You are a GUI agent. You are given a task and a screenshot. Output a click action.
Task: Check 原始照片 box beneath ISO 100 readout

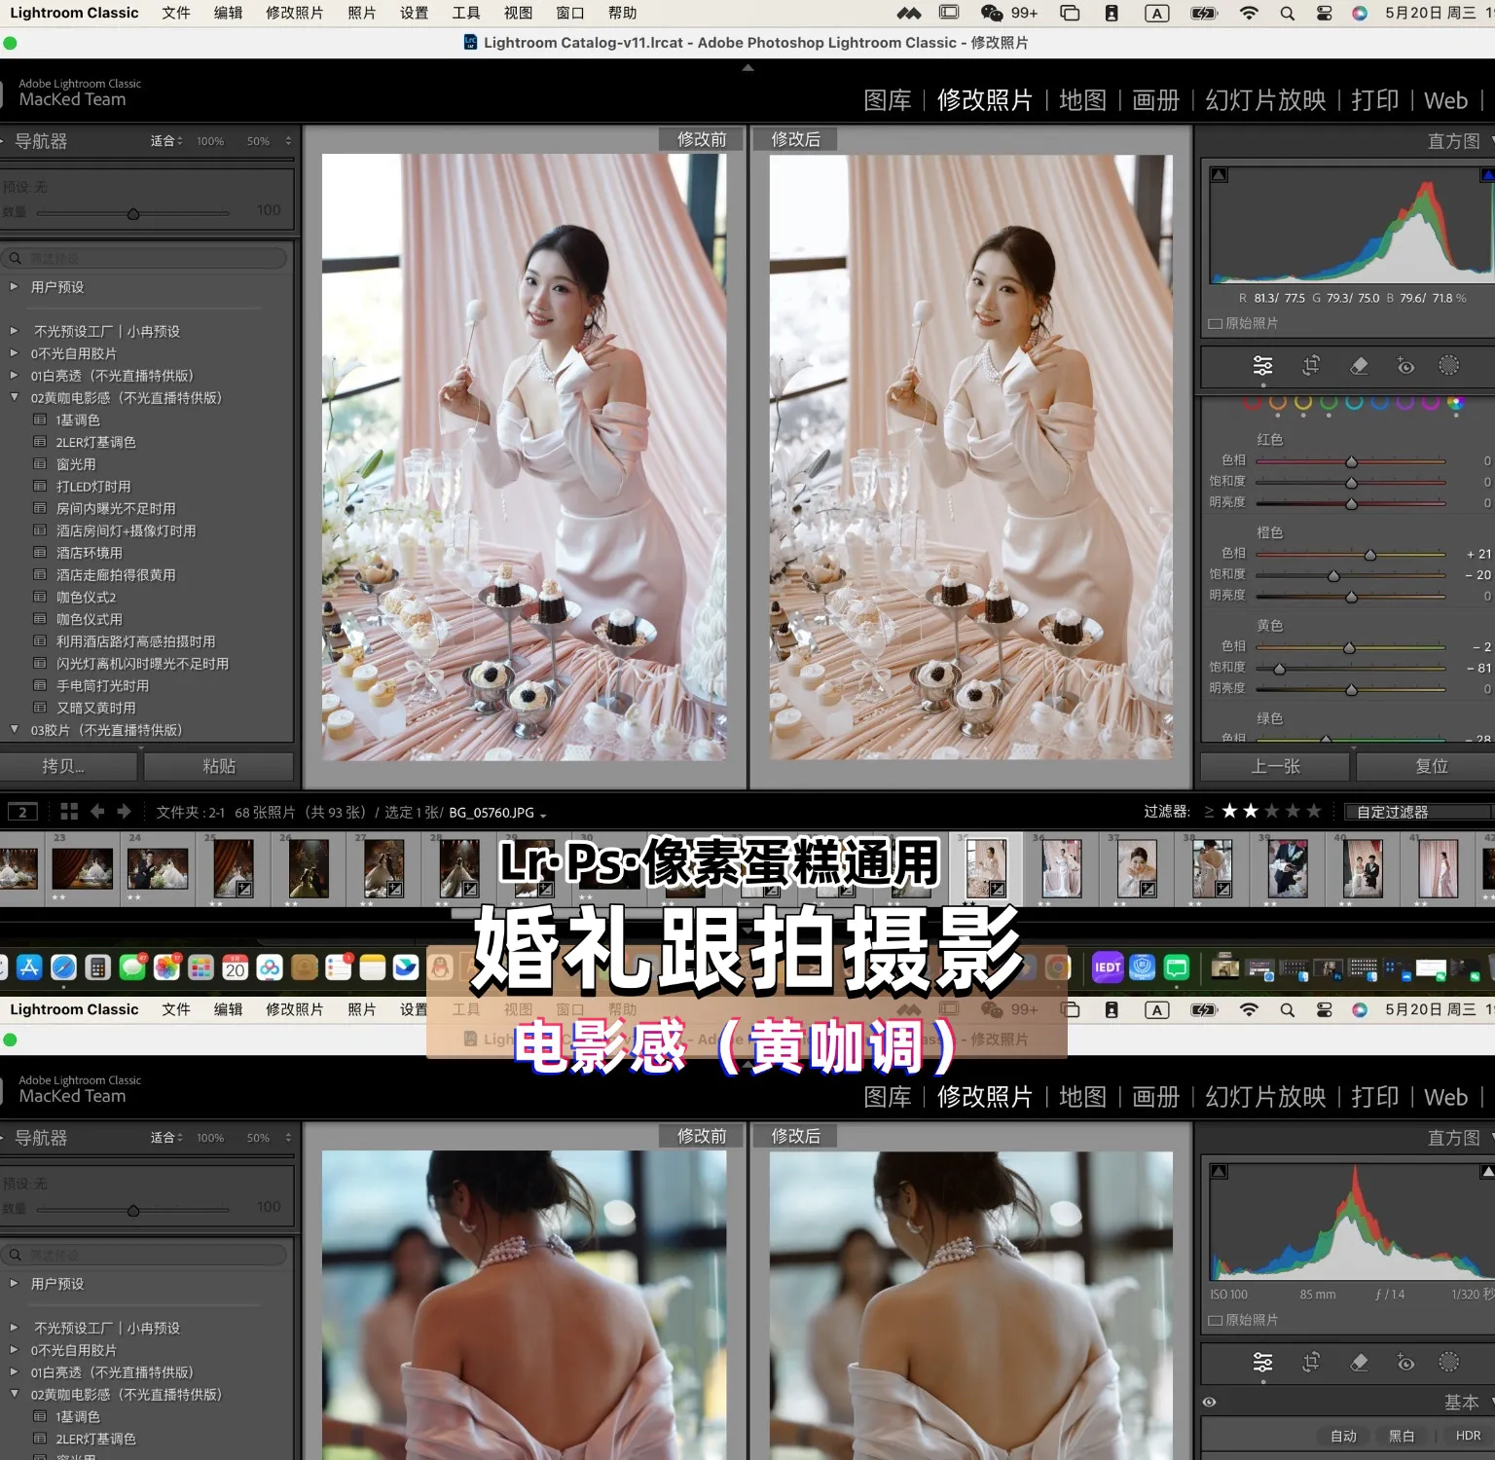point(1215,1320)
